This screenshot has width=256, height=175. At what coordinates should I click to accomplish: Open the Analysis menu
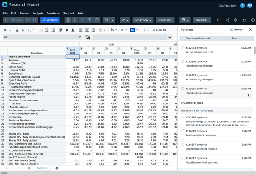[38, 13]
